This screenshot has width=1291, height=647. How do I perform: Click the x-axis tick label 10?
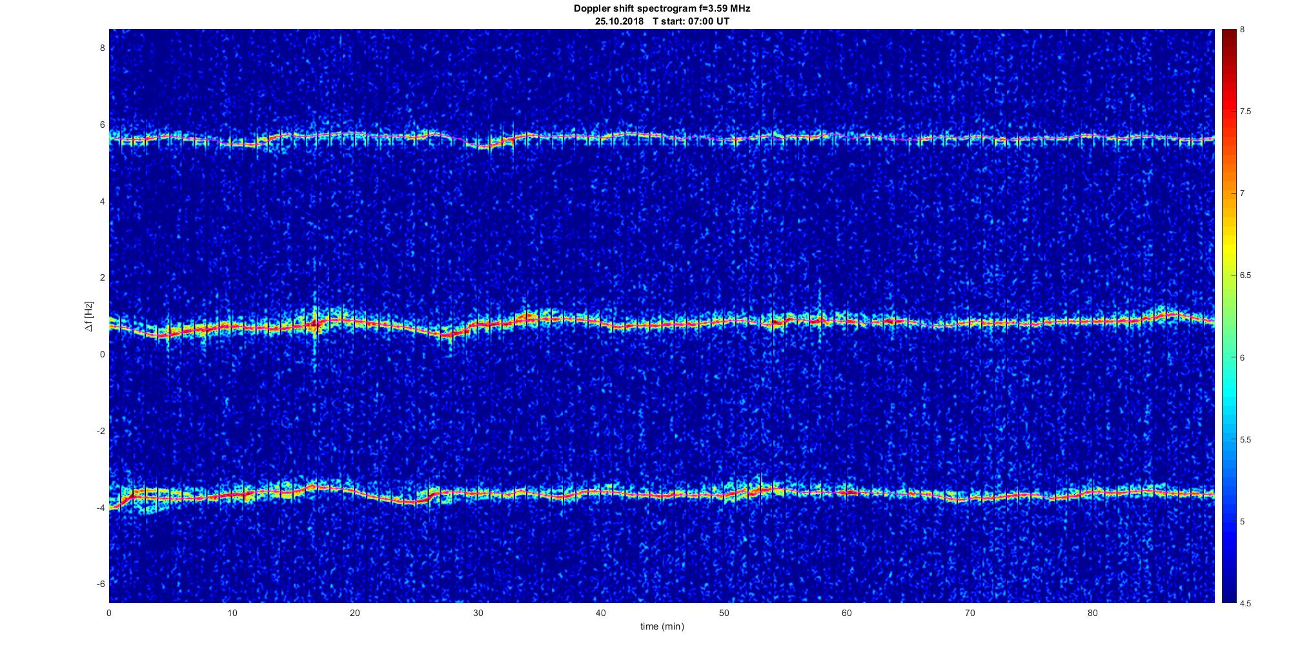[x=232, y=613]
